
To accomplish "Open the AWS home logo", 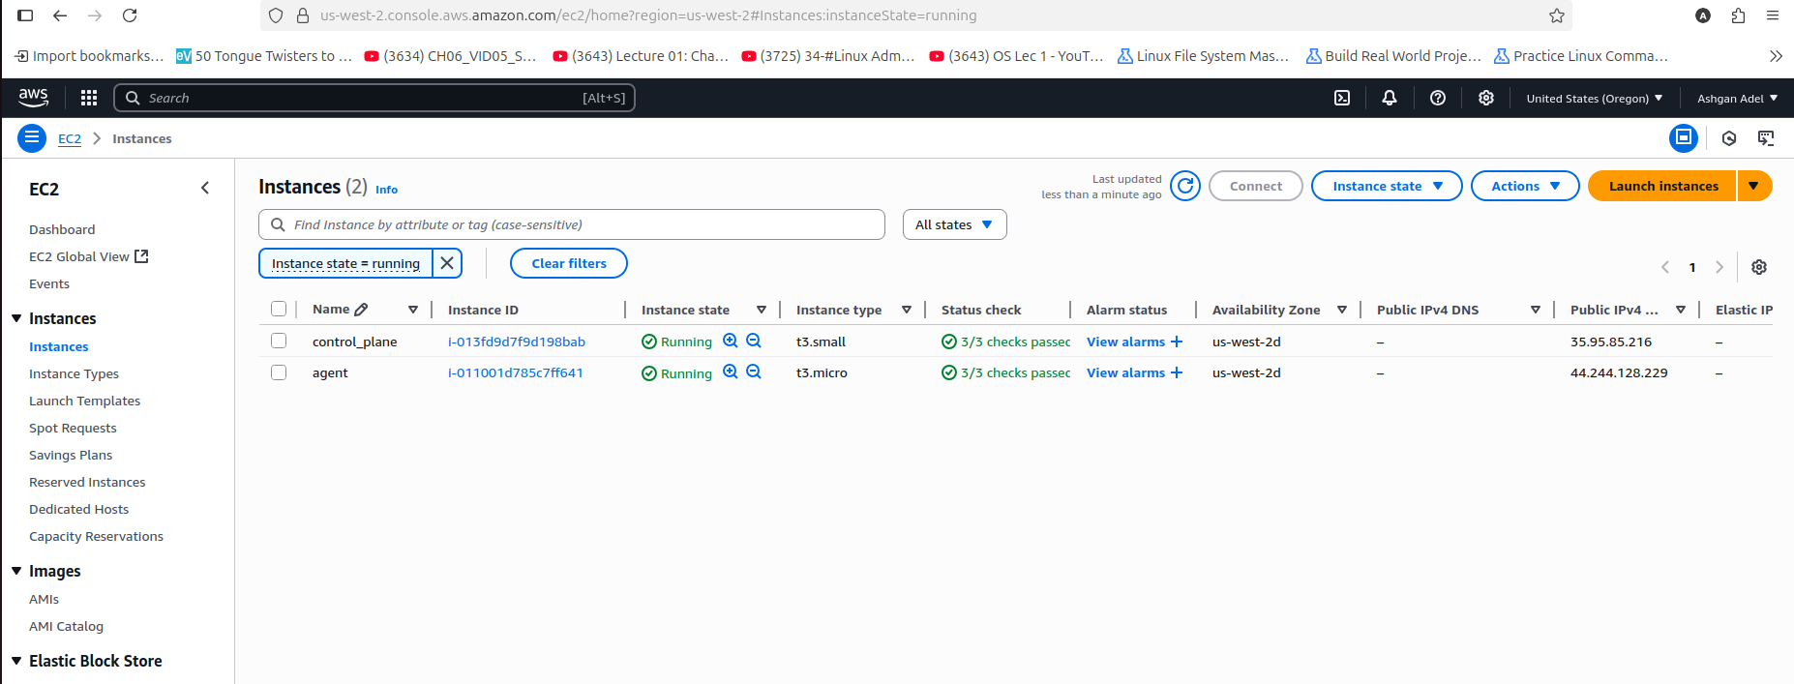I will (x=33, y=97).
